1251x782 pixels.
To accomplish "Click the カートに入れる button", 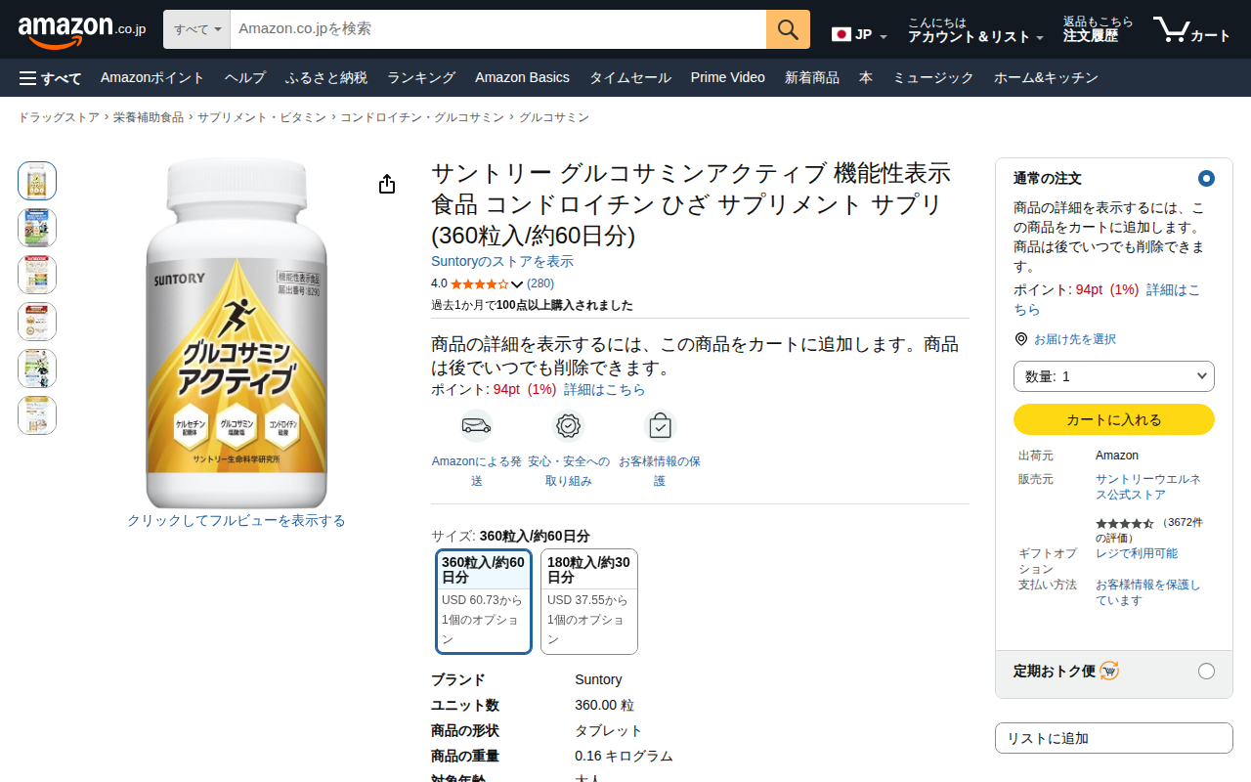I will [x=1114, y=419].
